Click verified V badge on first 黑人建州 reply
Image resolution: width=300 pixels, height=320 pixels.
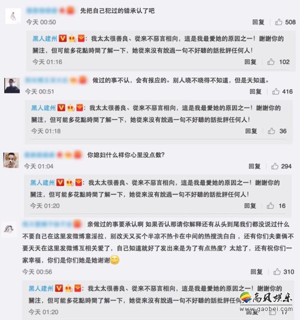tap(63, 38)
